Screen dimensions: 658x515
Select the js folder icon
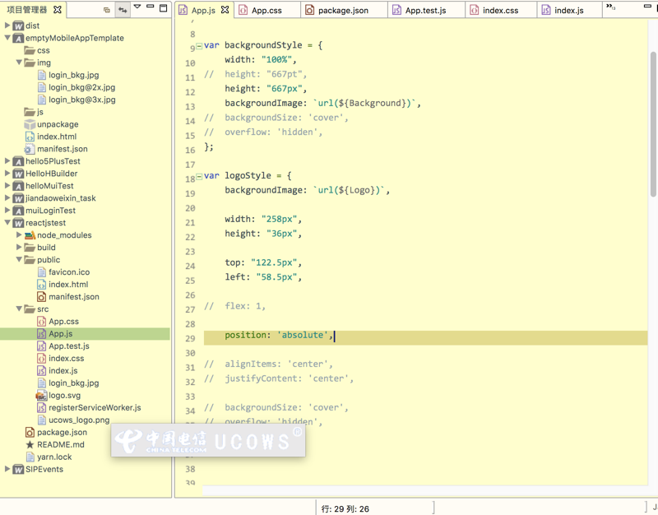coord(30,112)
